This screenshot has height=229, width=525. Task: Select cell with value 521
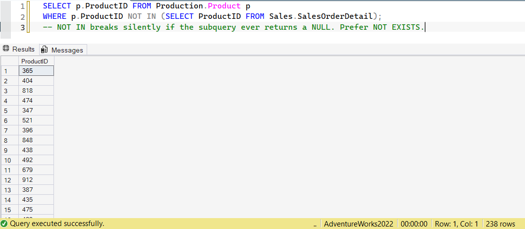tap(36, 120)
